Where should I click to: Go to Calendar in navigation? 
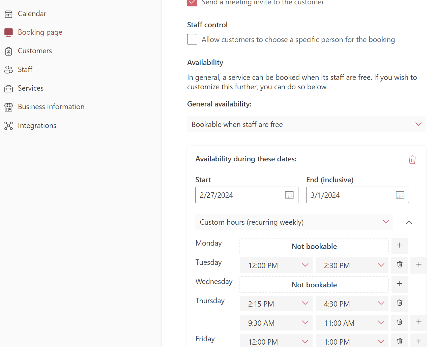pos(32,14)
